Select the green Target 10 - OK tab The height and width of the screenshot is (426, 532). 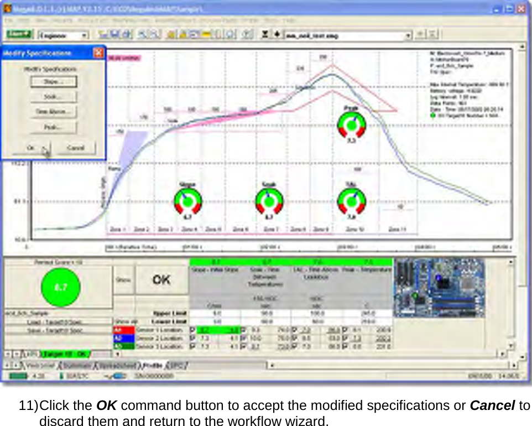[x=65, y=354]
